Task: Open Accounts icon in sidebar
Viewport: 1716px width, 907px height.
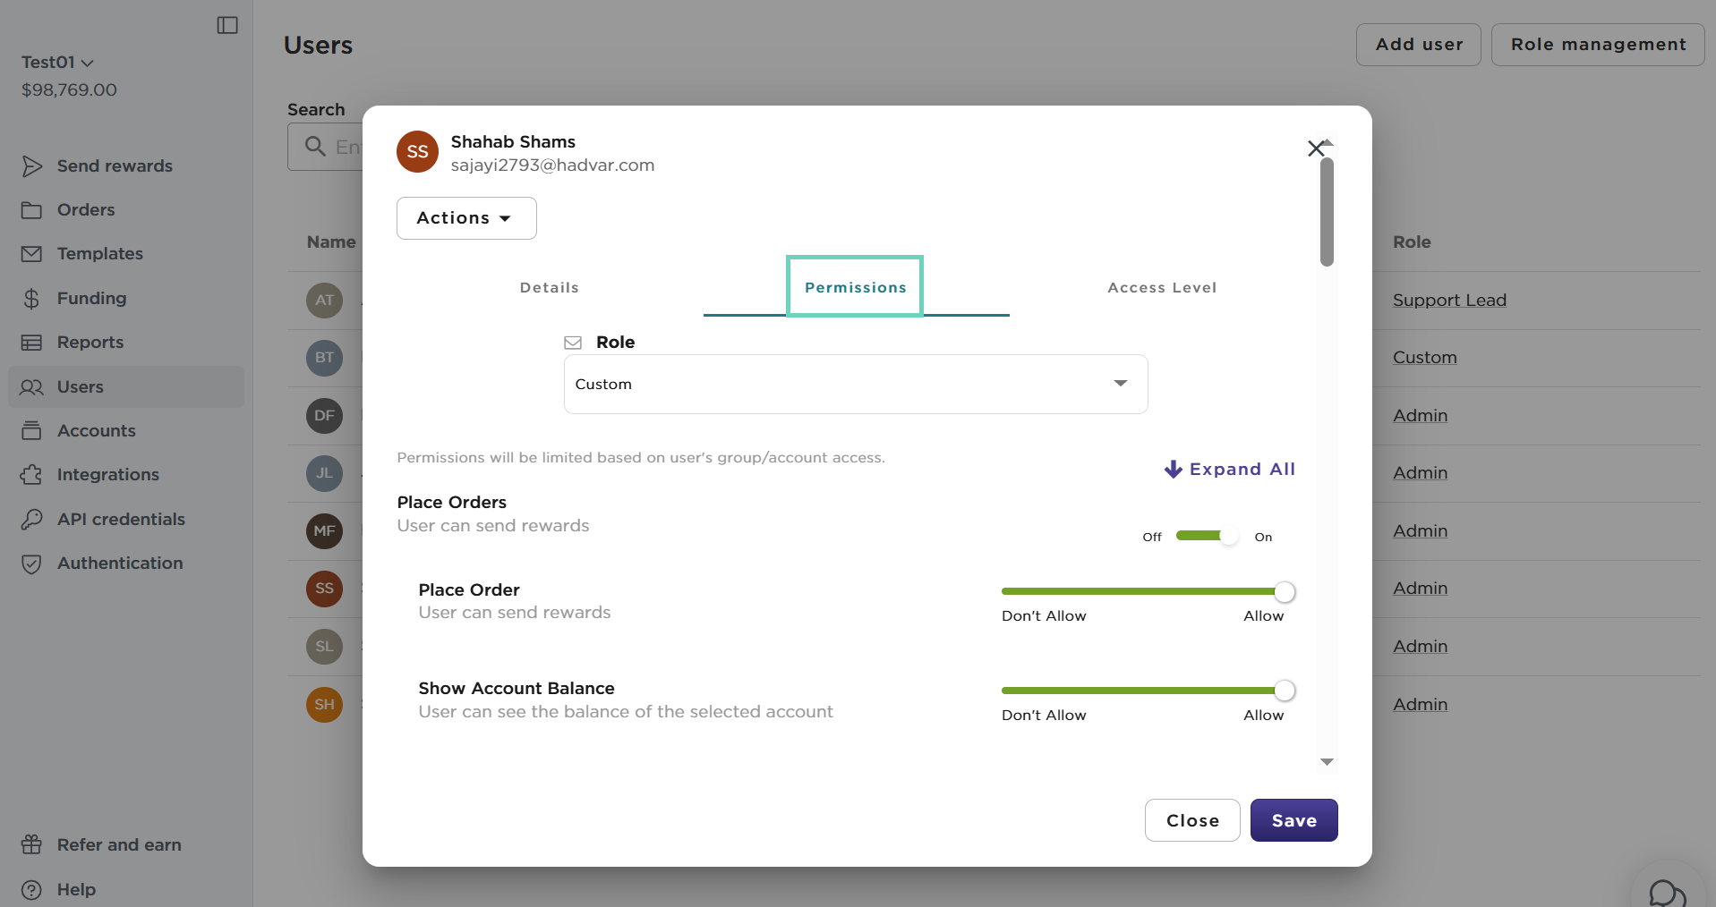Action: (x=31, y=430)
